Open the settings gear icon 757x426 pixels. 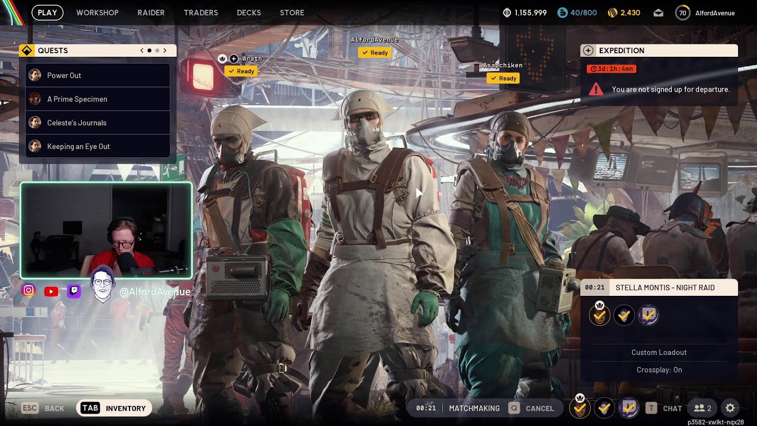pos(730,408)
